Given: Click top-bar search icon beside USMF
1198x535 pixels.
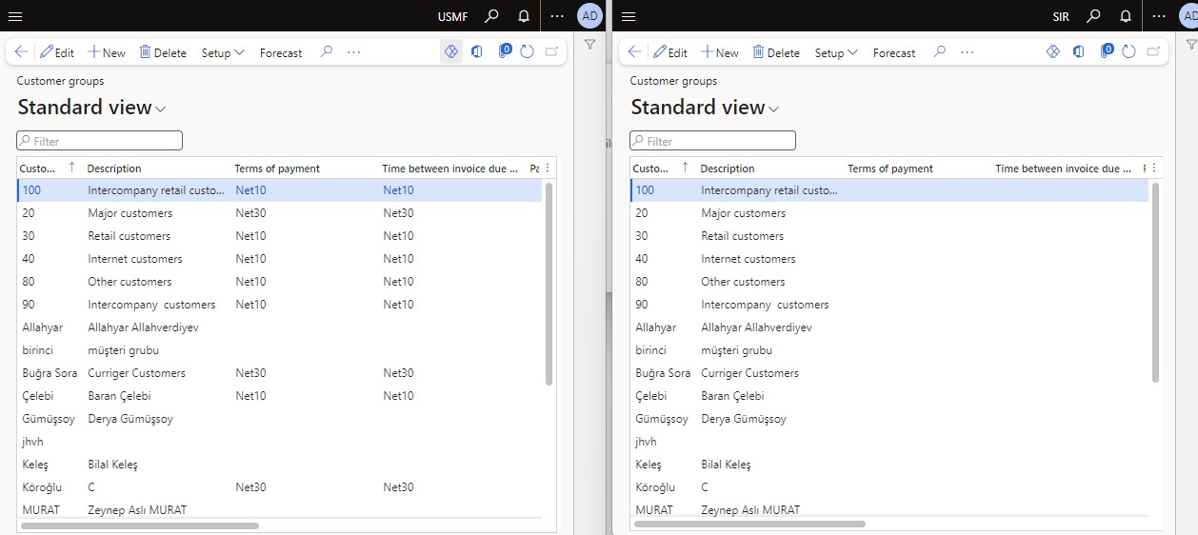Looking at the screenshot, I should click(491, 16).
